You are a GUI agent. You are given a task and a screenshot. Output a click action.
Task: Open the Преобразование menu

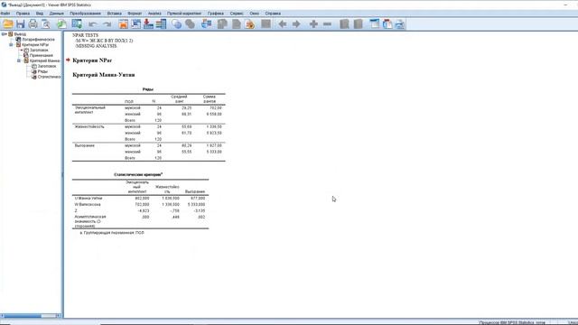tap(85, 14)
